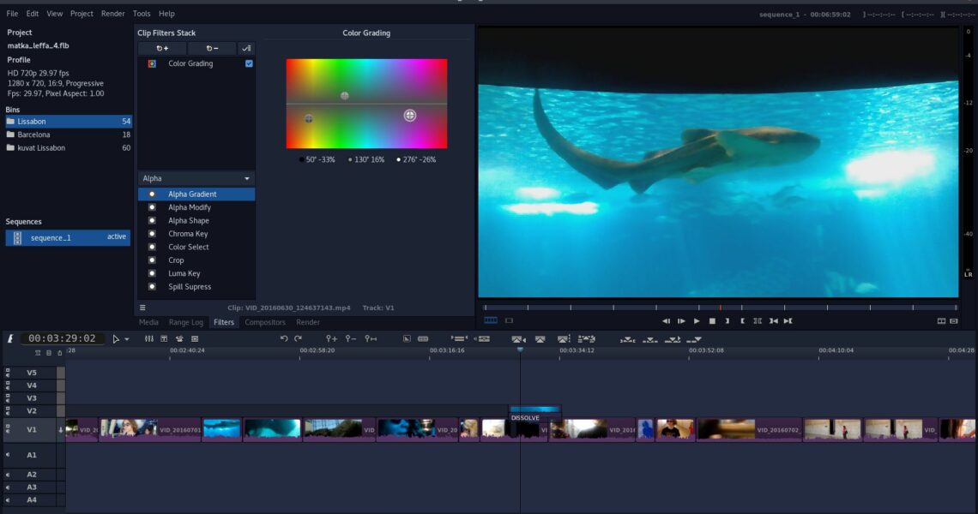Open the Render menu
The height and width of the screenshot is (514, 978).
click(112, 14)
